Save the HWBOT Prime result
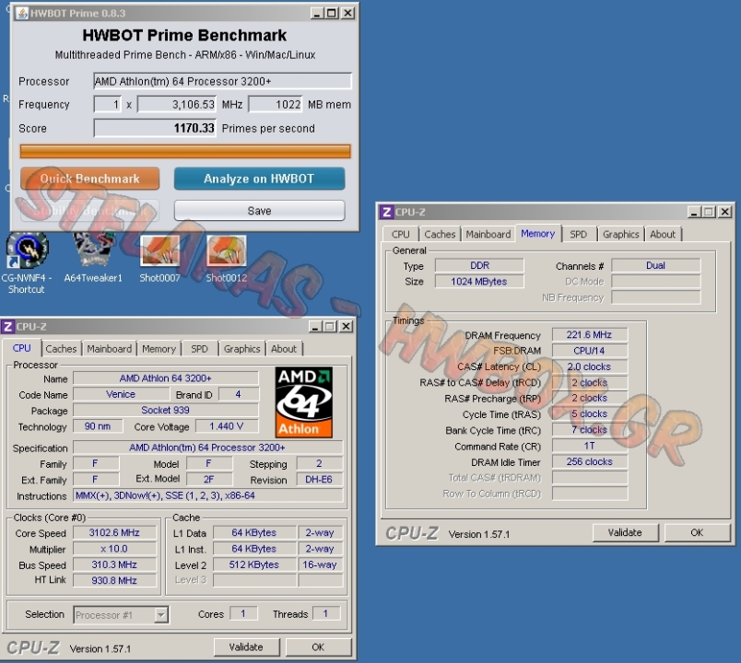 tap(259, 211)
